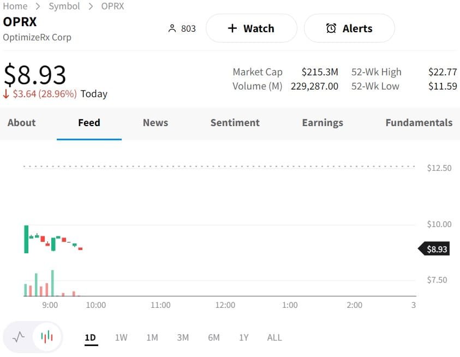
Task: Go to Home breadcrumb link
Action: point(15,6)
